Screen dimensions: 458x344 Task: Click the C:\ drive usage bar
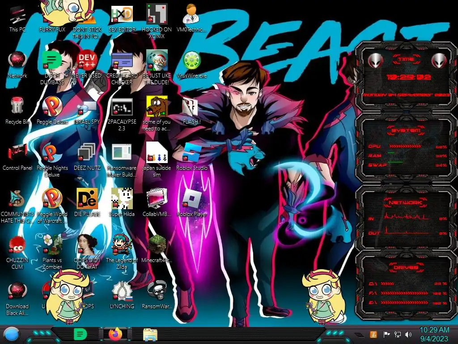pos(387,284)
